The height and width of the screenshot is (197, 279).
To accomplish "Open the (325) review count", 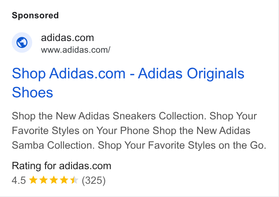I will tap(94, 180).
